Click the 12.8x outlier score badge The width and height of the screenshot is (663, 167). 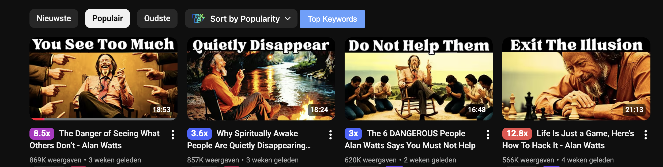517,134
